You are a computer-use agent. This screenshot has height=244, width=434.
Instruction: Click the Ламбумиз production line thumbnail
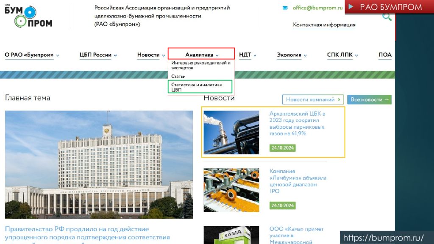pyautogui.click(x=231, y=190)
